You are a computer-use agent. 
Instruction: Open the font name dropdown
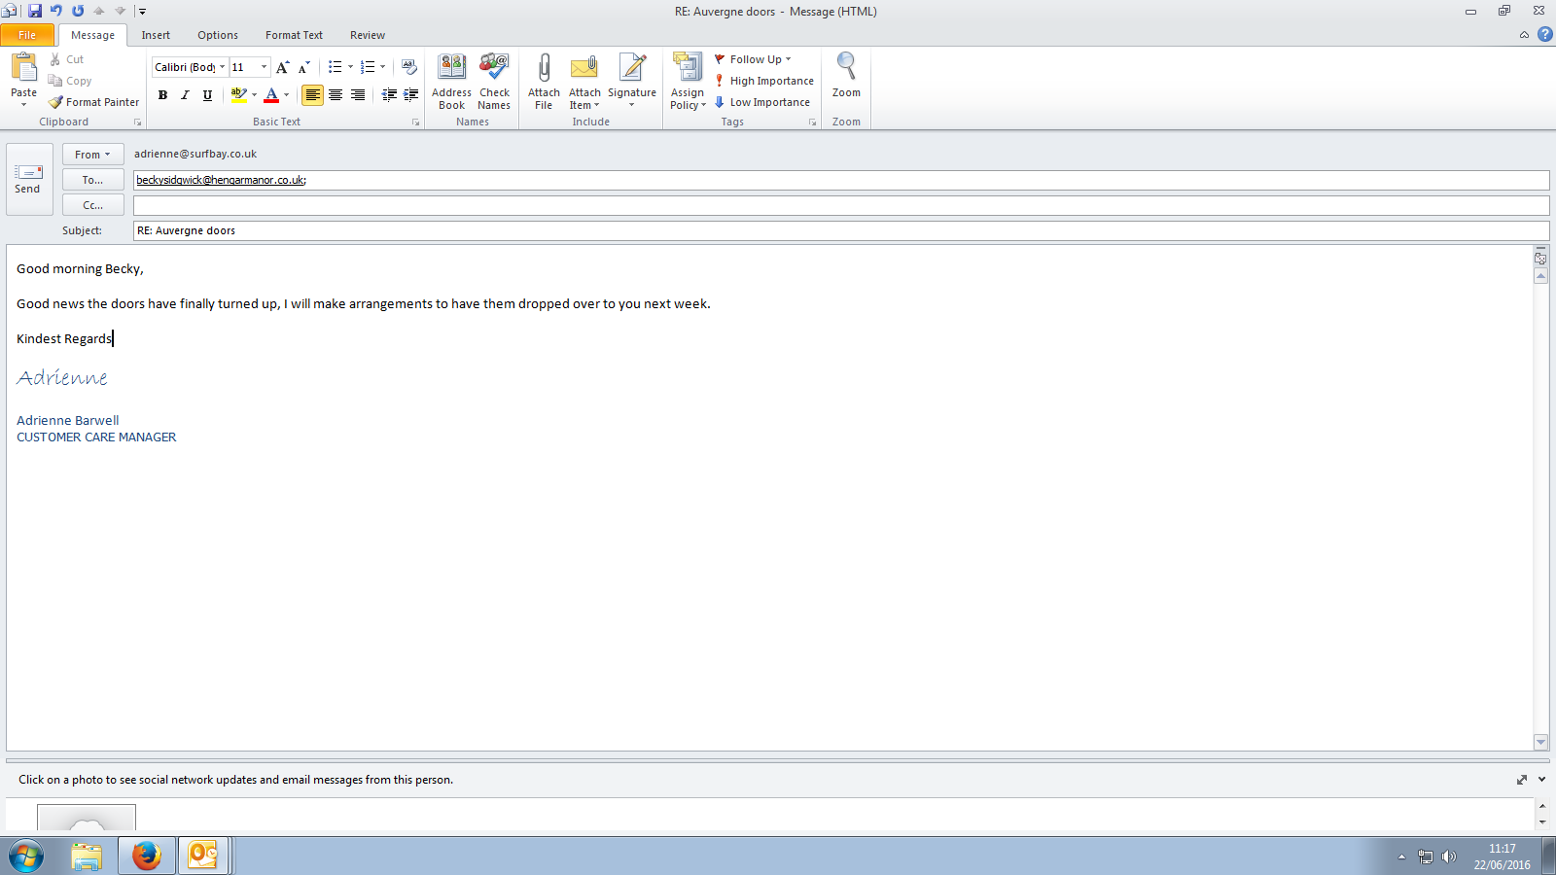coord(223,67)
